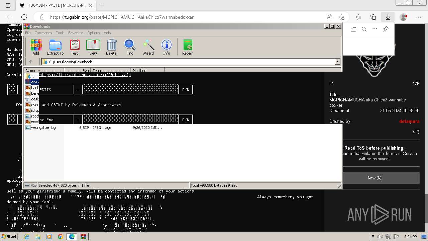428x241 pixels.
Task: Click the 9/26/2020 modified date cell
Action: (x=147, y=128)
